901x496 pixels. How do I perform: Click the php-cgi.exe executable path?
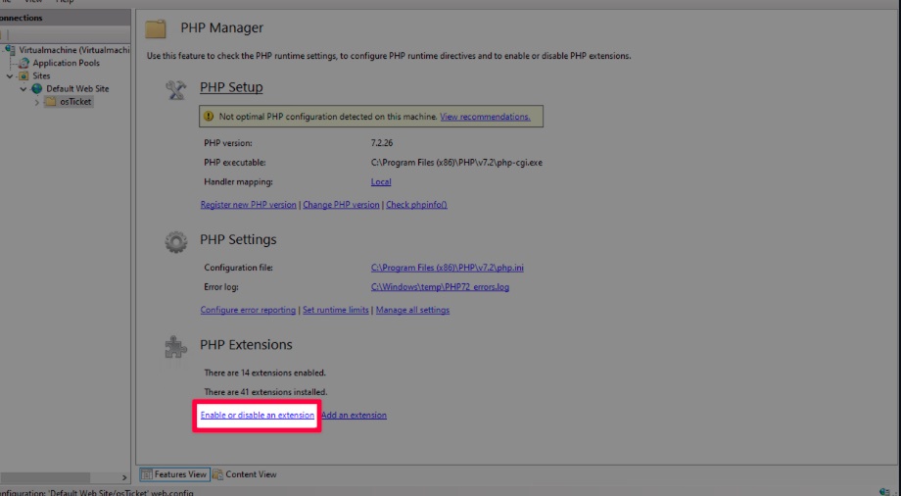pyautogui.click(x=456, y=163)
